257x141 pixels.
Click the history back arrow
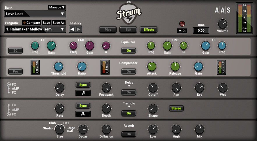tap(72, 29)
